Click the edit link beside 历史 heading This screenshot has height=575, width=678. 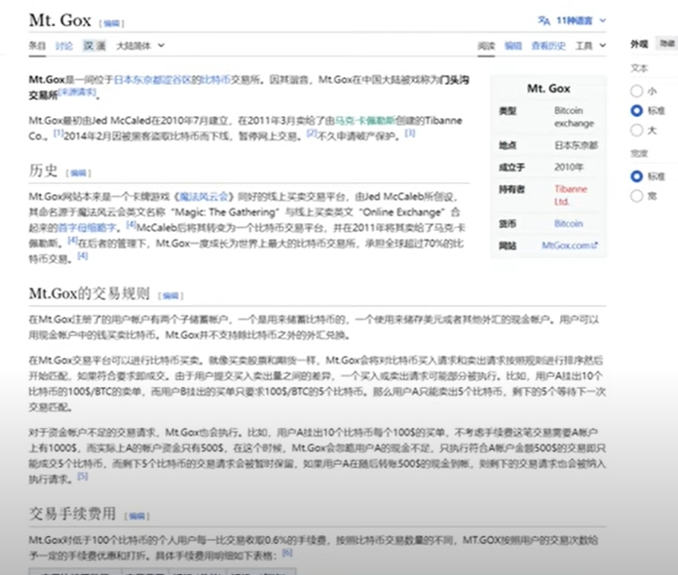click(78, 173)
